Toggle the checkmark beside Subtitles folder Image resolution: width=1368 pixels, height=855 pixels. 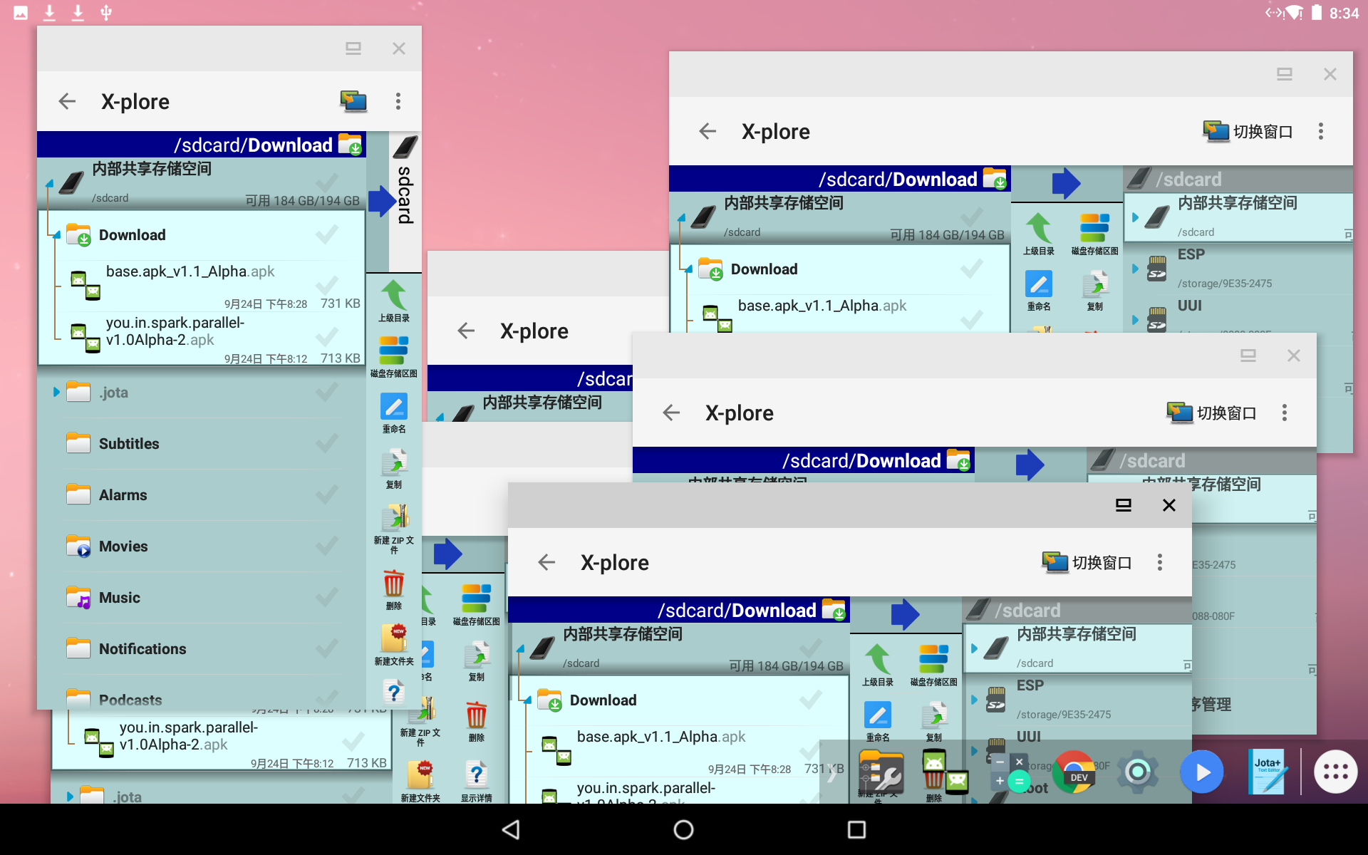click(327, 444)
